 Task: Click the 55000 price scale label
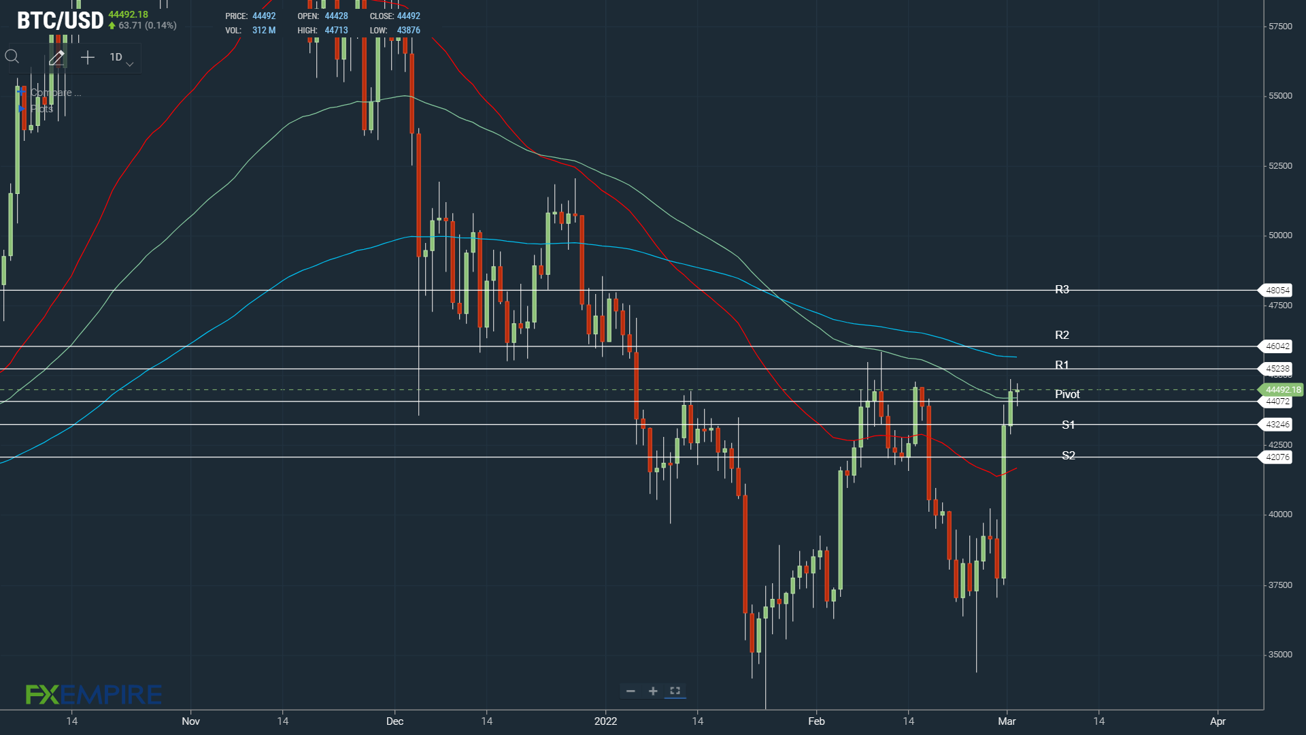[1280, 96]
